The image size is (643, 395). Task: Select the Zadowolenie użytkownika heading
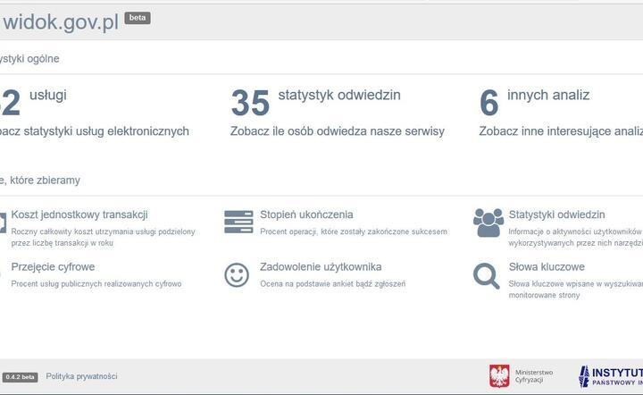pyautogui.click(x=321, y=267)
